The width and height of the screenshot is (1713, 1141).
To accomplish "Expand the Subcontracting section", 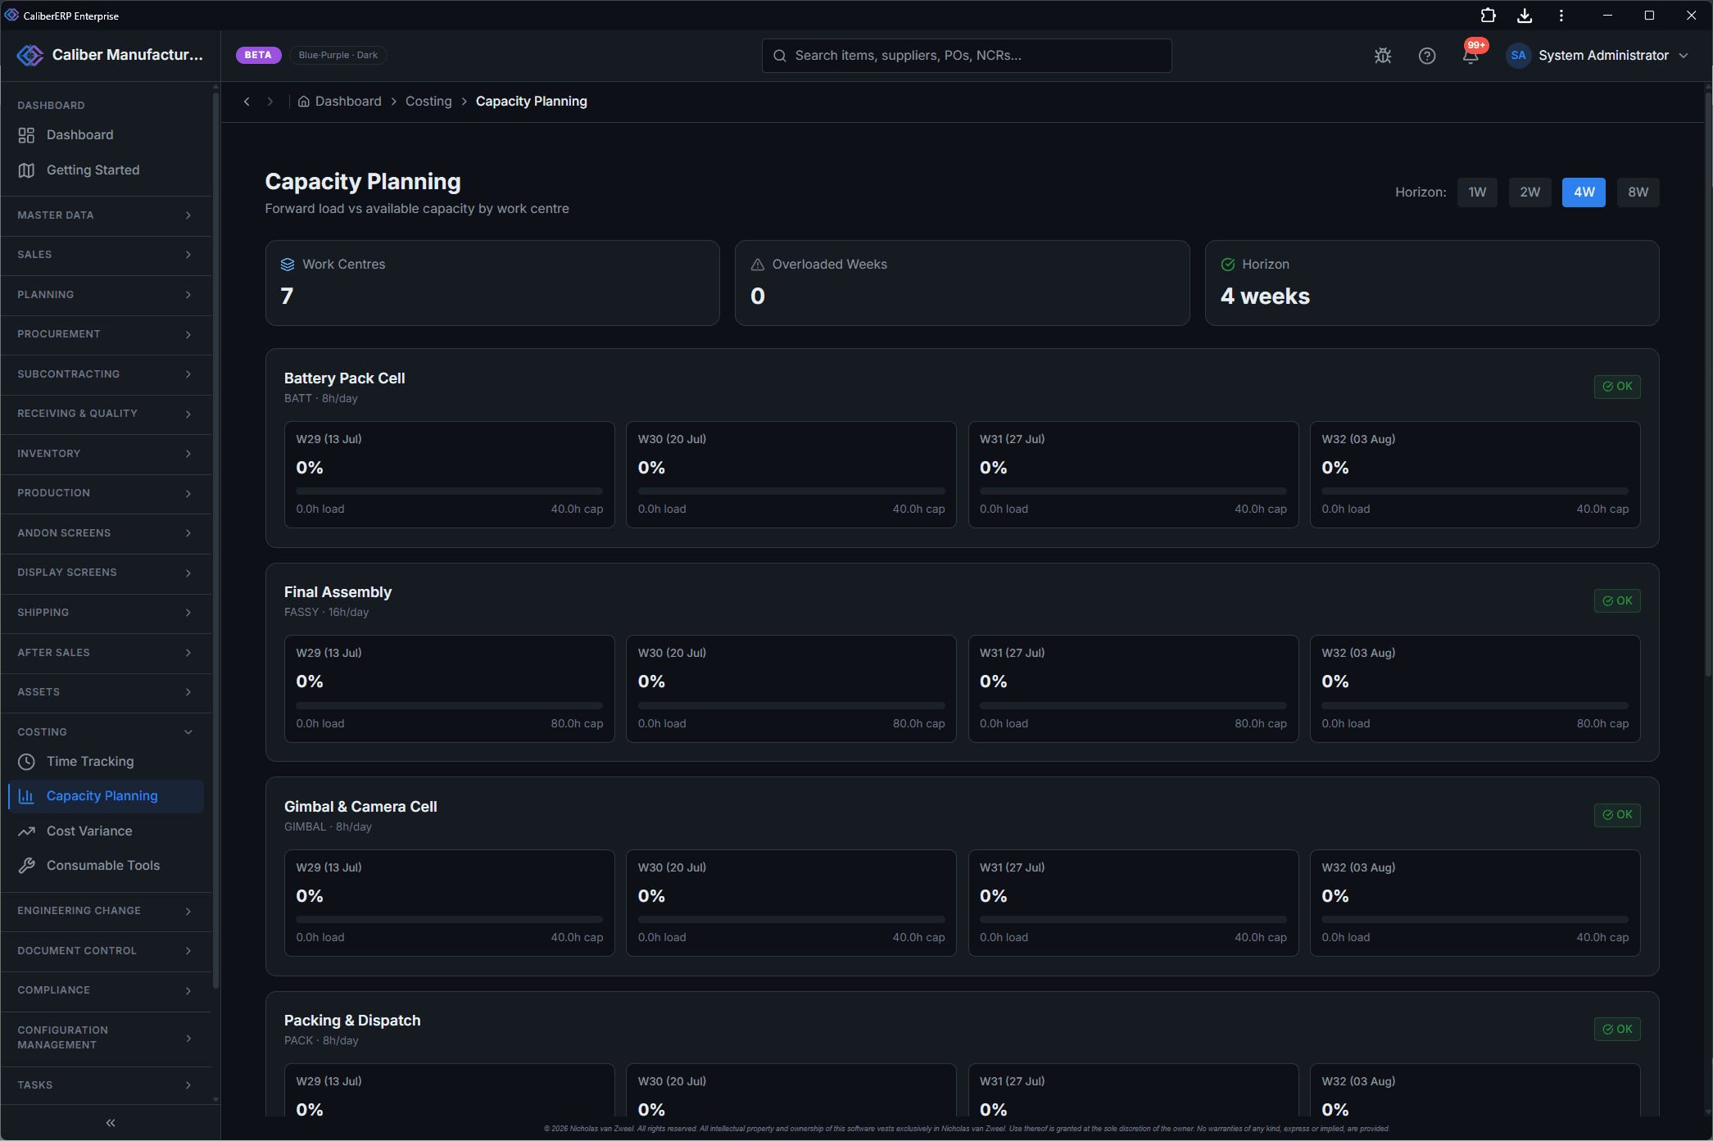I will [106, 374].
